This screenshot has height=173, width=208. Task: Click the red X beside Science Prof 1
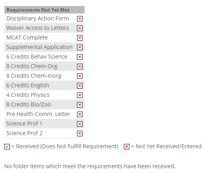click(80, 124)
